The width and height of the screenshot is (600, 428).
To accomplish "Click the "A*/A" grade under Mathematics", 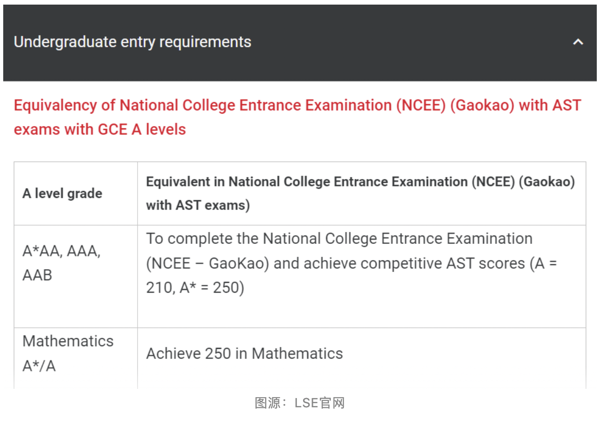I will 39,366.
